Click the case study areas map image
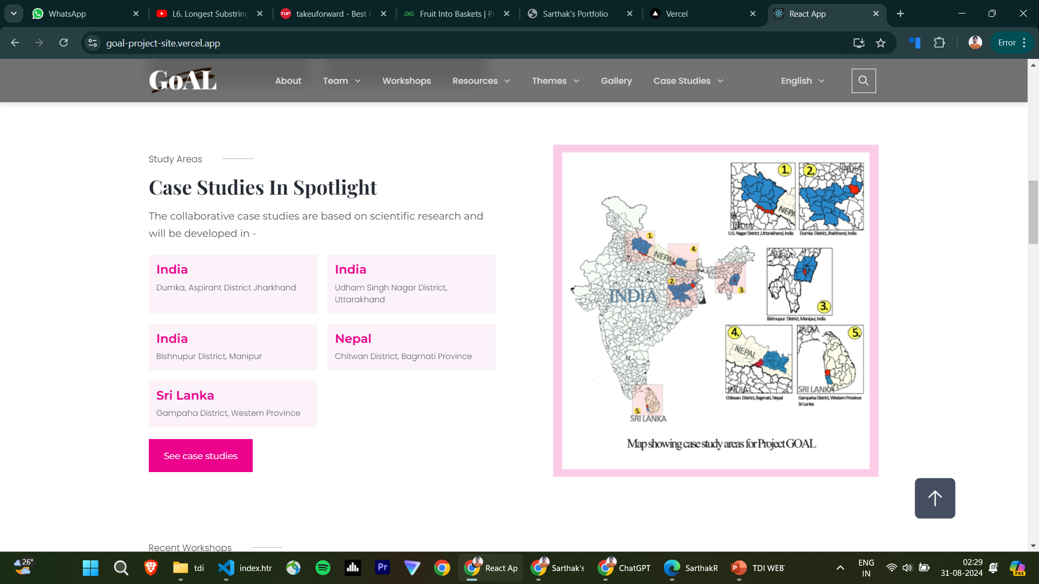The width and height of the screenshot is (1039, 584). click(715, 310)
